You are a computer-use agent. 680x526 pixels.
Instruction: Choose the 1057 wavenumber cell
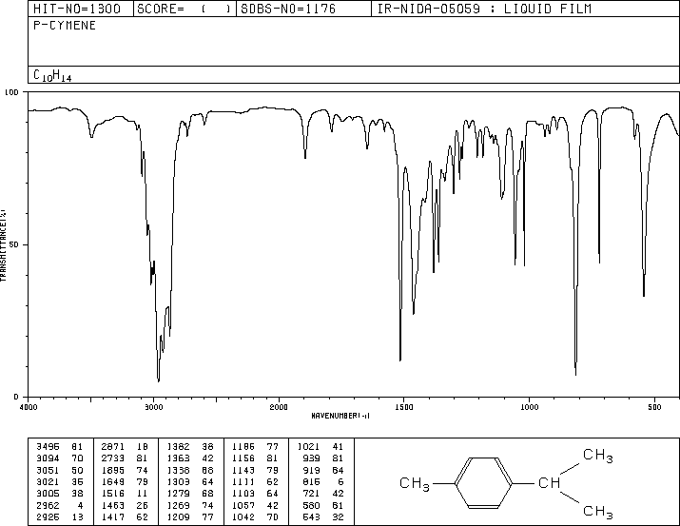pos(243,505)
